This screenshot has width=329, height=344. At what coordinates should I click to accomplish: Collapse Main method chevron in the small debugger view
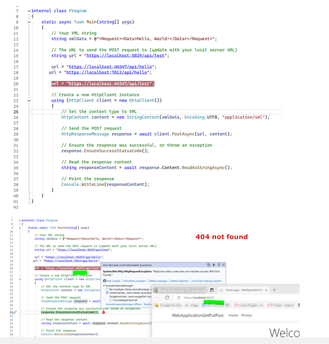(x=20, y=228)
